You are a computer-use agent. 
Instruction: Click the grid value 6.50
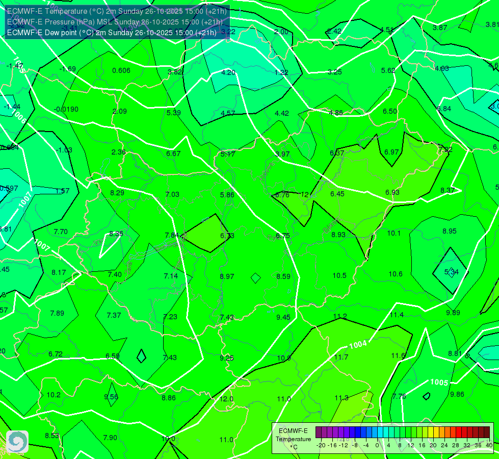pos(390,111)
